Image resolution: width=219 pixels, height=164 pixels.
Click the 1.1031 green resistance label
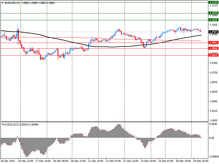pos(214,20)
